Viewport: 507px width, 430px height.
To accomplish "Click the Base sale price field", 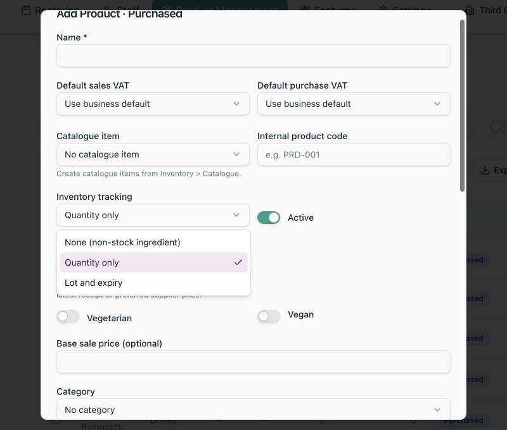I will pyautogui.click(x=253, y=362).
